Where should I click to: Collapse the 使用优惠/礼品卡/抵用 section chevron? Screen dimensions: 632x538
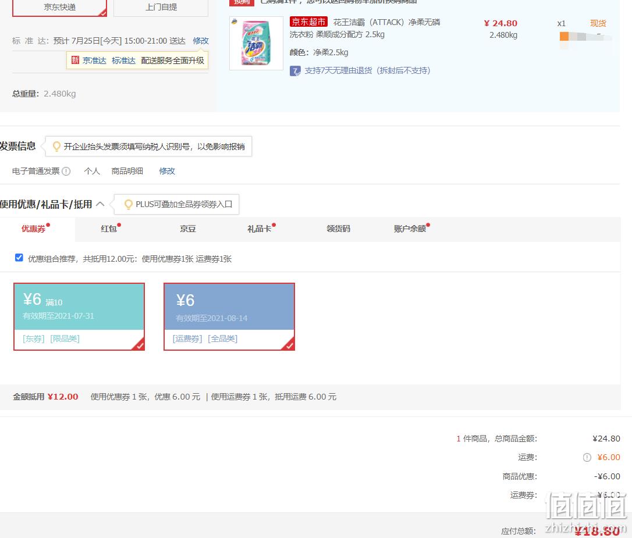(x=100, y=204)
